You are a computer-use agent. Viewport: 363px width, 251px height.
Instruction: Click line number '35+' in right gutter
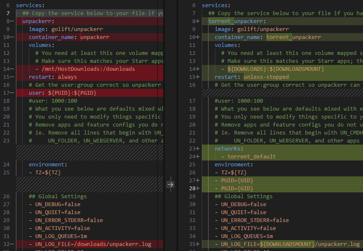pyautogui.click(x=194, y=244)
